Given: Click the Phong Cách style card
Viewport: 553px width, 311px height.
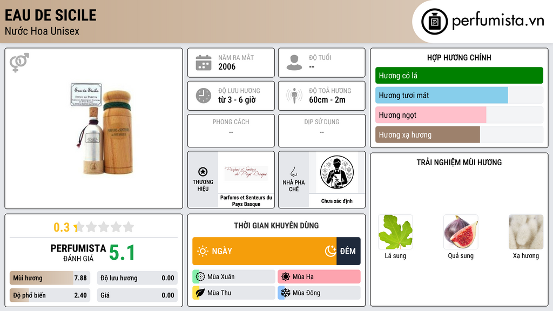Looking at the screenshot, I should pos(231,131).
